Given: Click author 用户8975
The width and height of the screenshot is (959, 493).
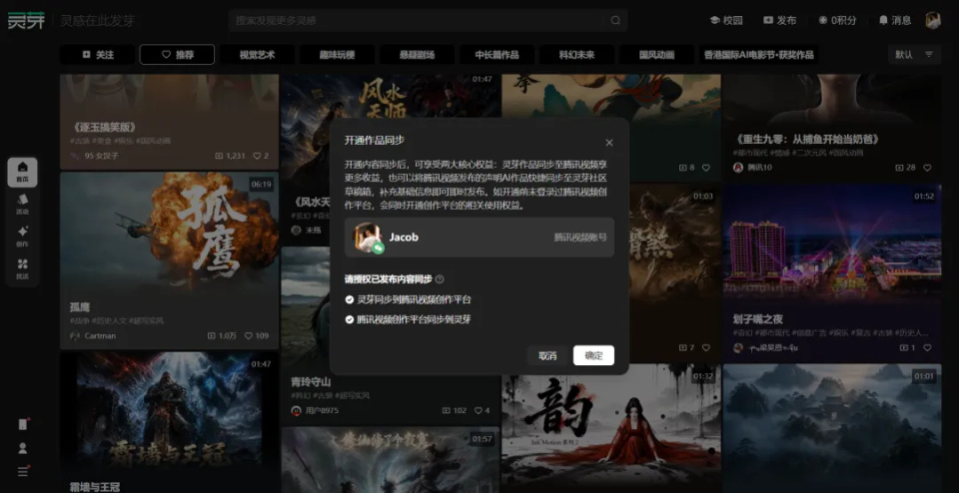Looking at the screenshot, I should coord(322,410).
